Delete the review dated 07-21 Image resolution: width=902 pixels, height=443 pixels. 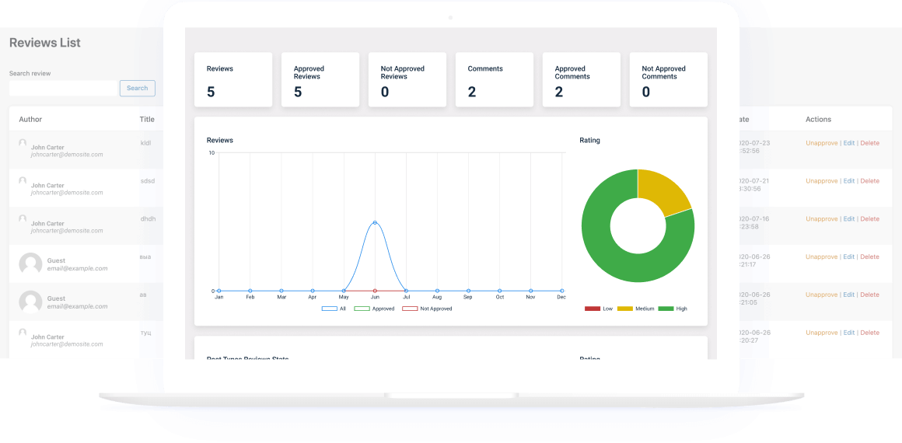[870, 180]
